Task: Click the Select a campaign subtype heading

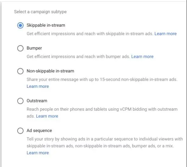Action: coord(40,12)
